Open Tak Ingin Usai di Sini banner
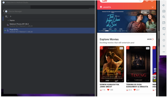Viewport: 168px width, 97px height. (x=126, y=21)
